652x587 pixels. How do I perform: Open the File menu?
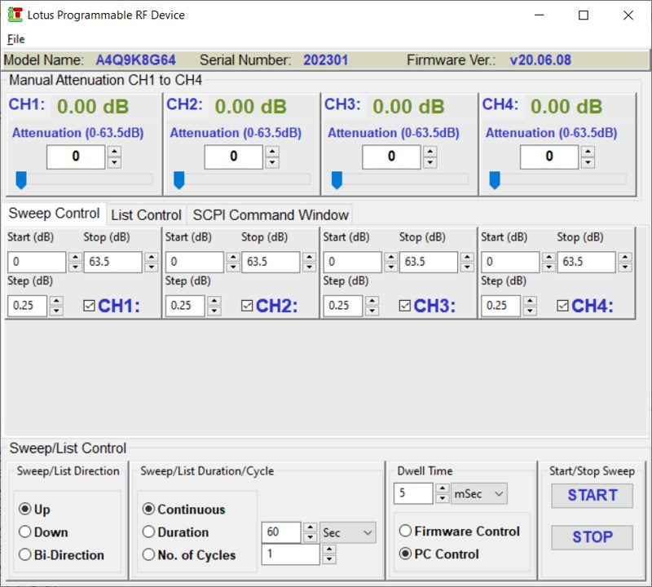click(x=15, y=39)
